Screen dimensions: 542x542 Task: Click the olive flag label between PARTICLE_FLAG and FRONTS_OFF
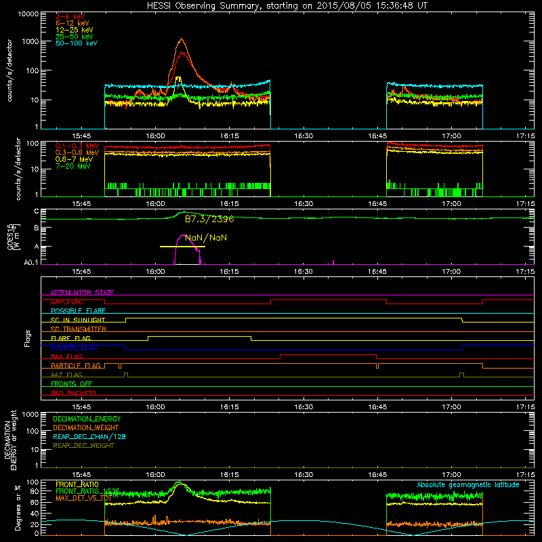(66, 375)
